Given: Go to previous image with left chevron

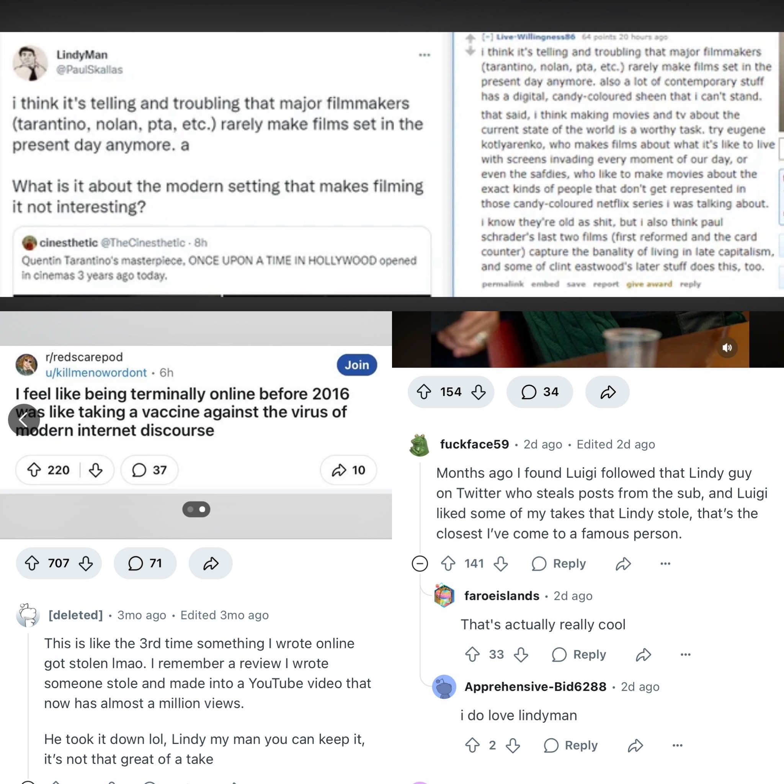Looking at the screenshot, I should click(23, 420).
